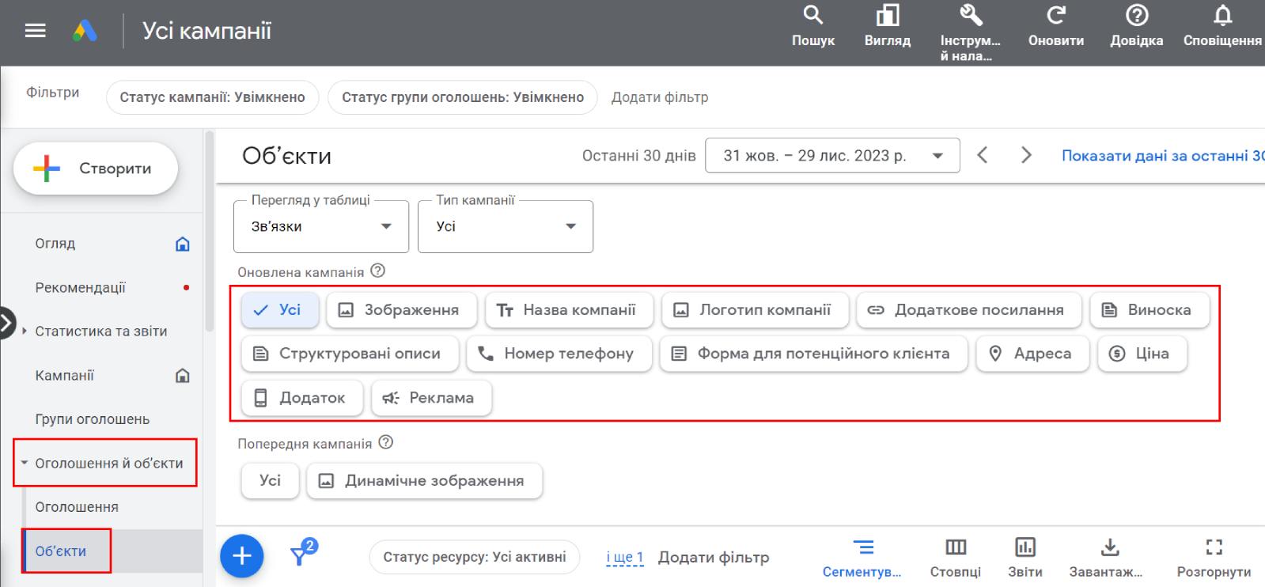The height and width of the screenshot is (587, 1265).
Task: Open the Стовпці columns tool
Action: 956,559
